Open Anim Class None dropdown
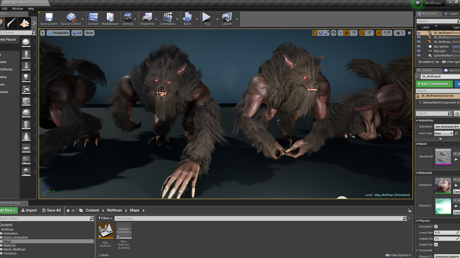This screenshot has width=460, height=258. tap(443, 133)
